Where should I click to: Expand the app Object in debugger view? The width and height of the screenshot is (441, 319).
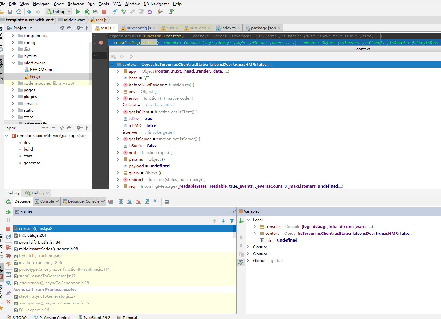[117, 71]
